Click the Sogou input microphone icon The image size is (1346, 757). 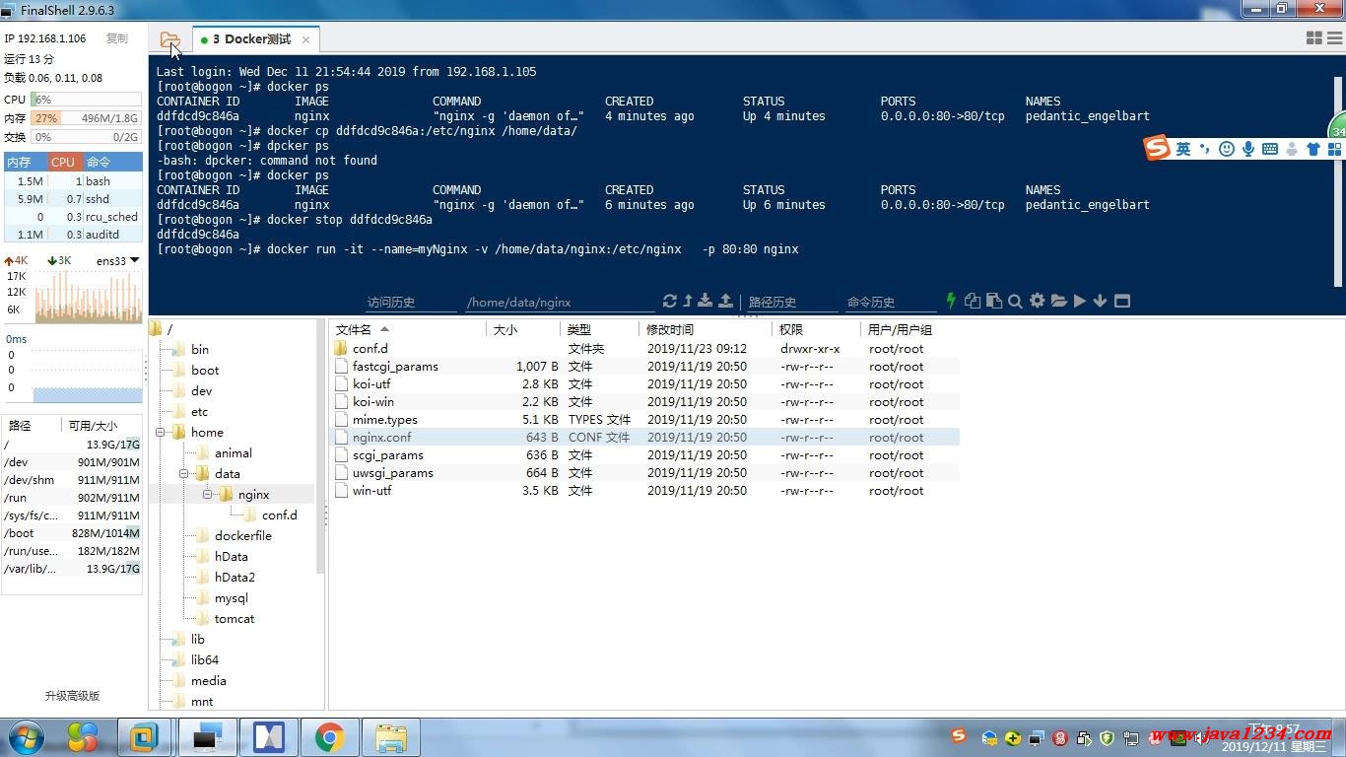click(1248, 149)
